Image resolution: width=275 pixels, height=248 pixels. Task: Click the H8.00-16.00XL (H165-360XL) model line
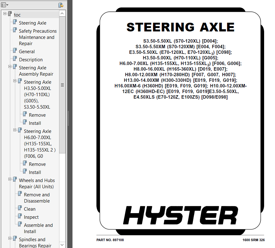point(180,69)
